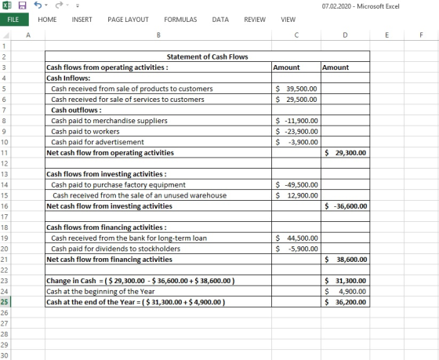Click the Excel application icon
Screen dimensions: 439x360
pos(7,5)
